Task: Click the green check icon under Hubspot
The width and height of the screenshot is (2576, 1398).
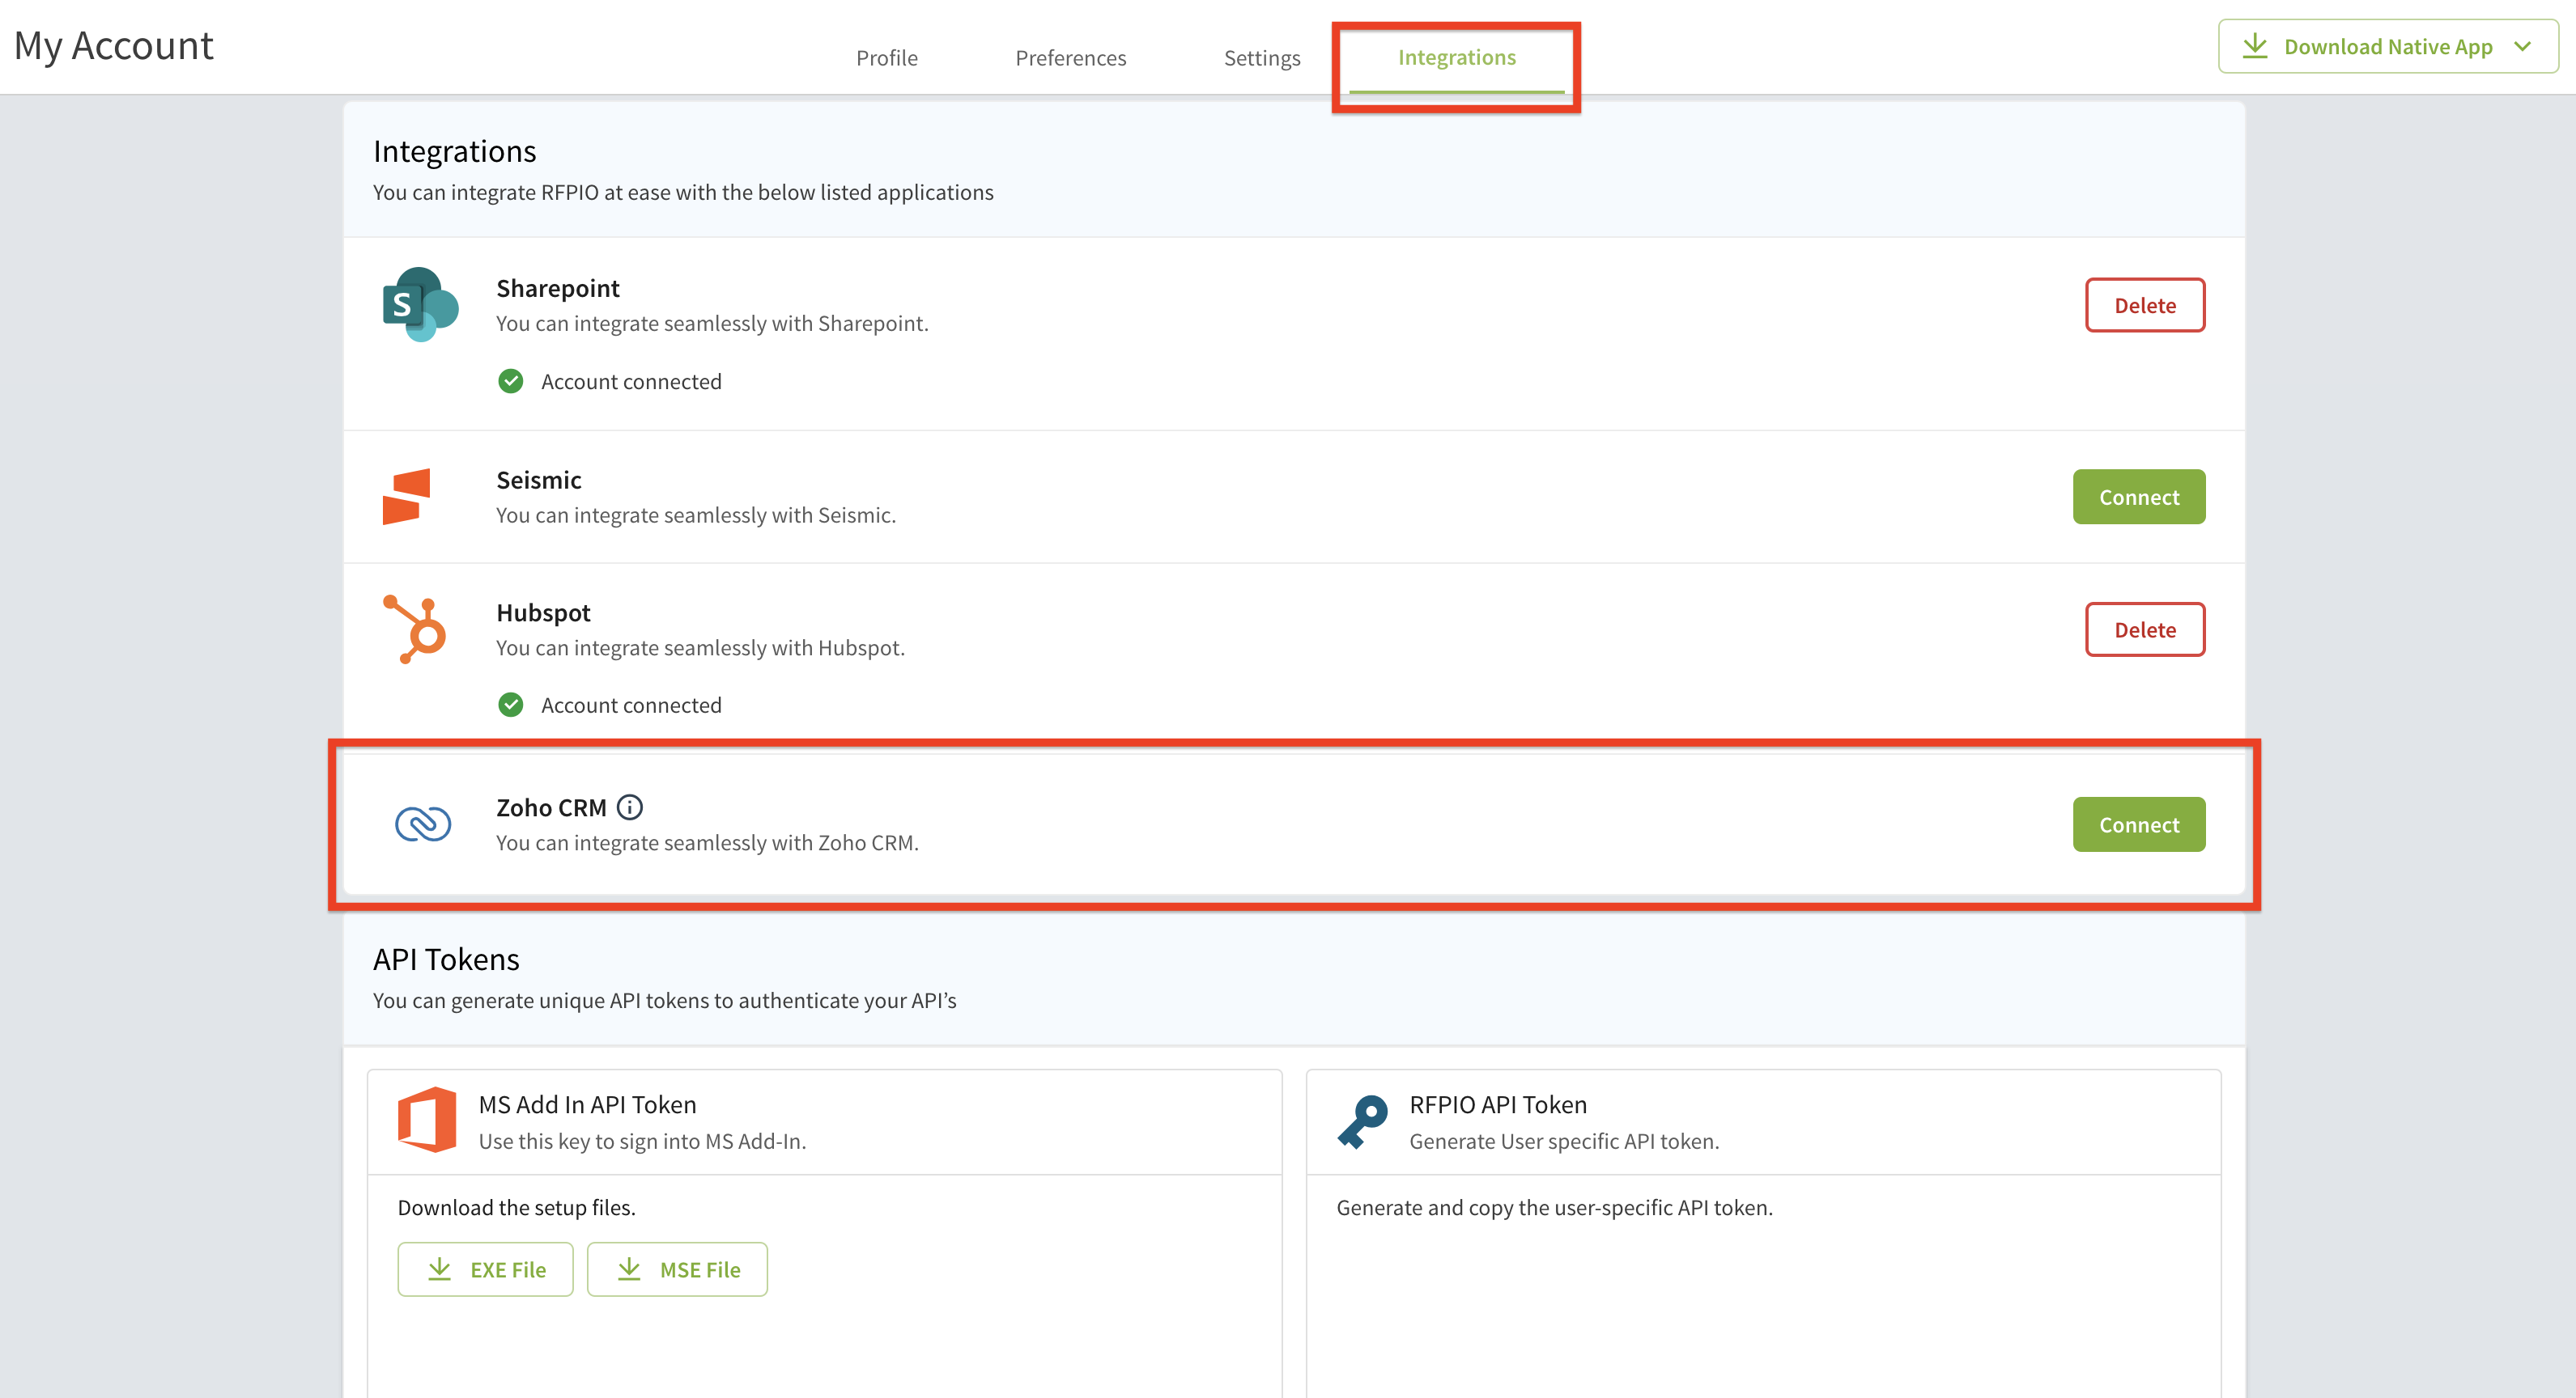Action: coord(510,705)
